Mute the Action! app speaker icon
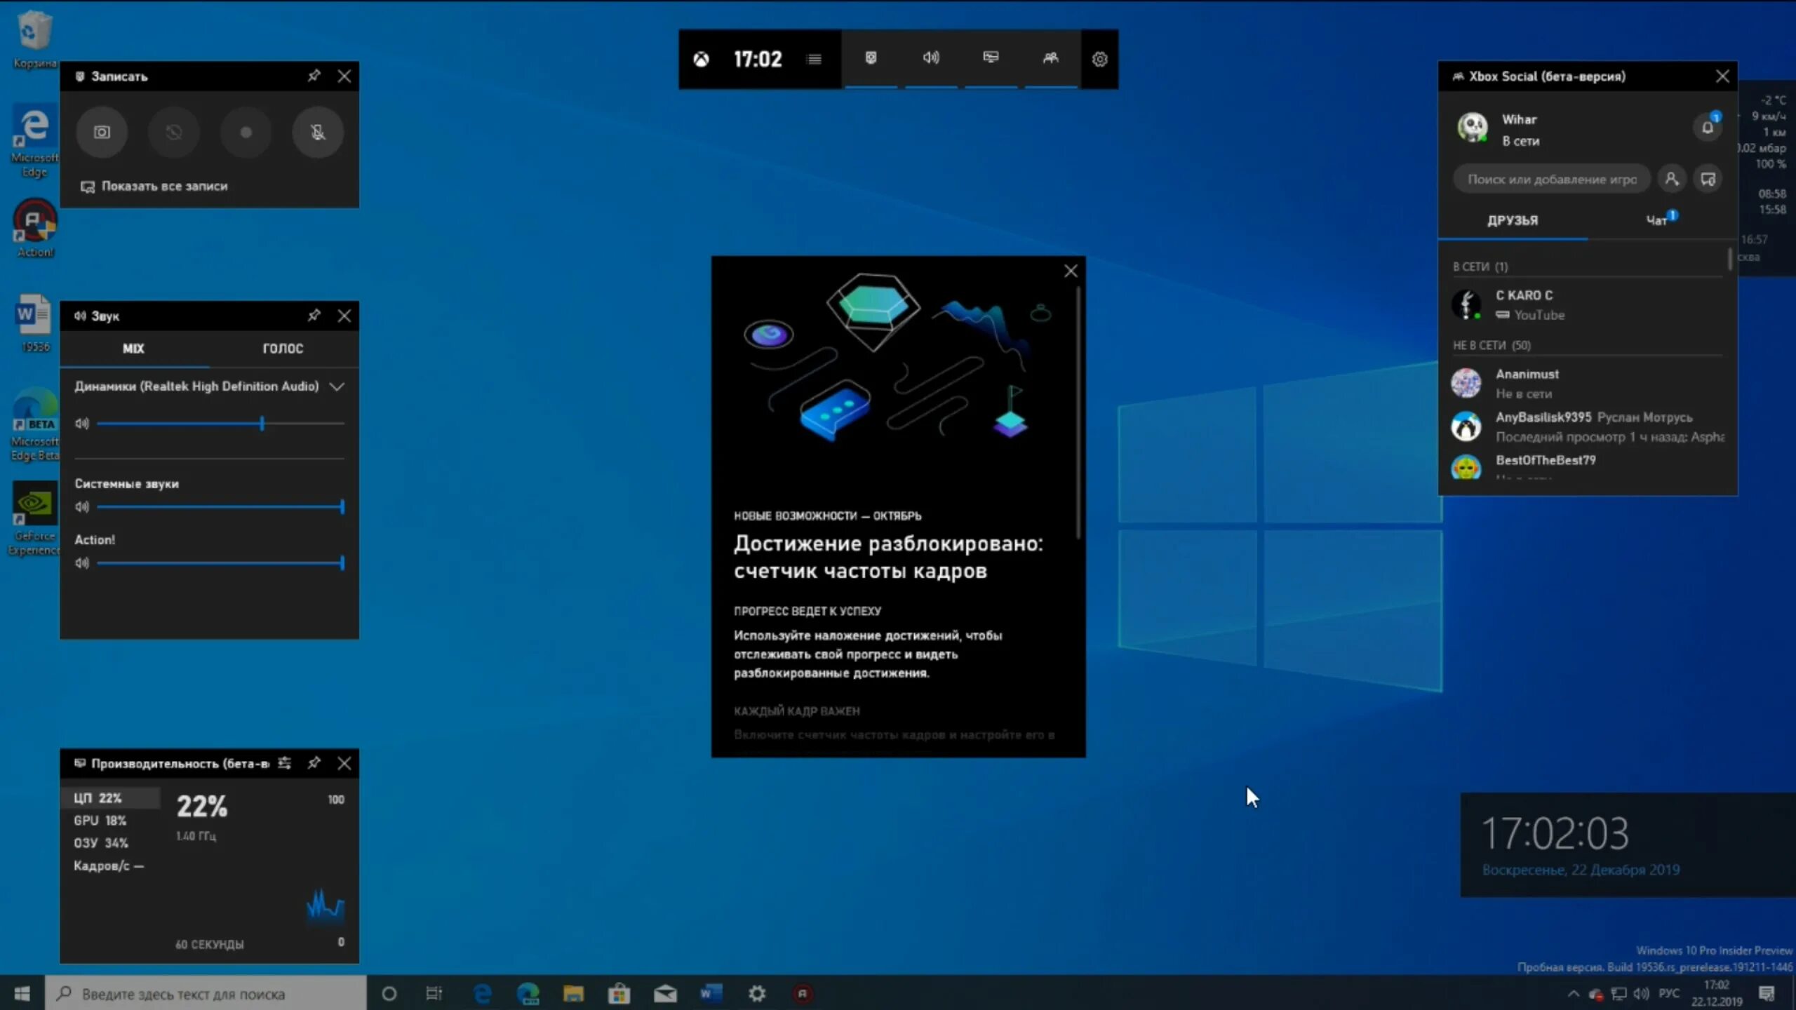The height and width of the screenshot is (1010, 1796). [x=82, y=563]
